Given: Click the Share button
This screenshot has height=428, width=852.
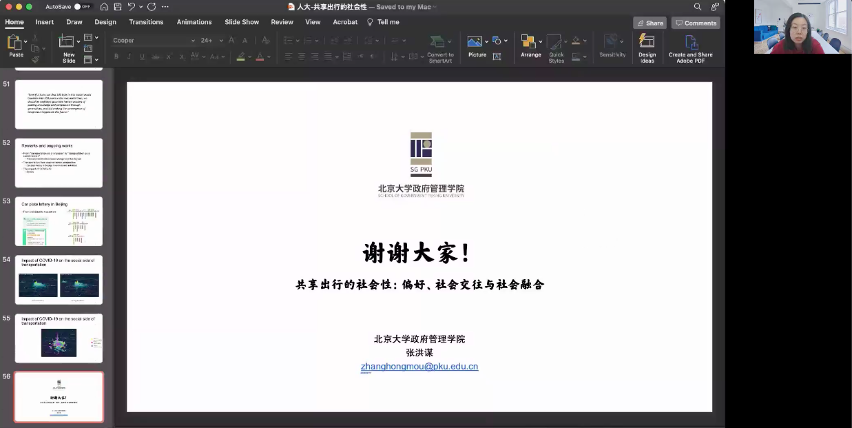Looking at the screenshot, I should (x=649, y=23).
